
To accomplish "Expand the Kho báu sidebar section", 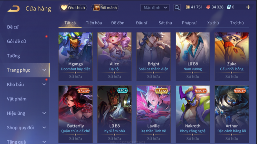I will pyautogui.click(x=26, y=84).
